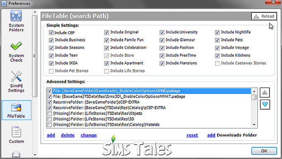Enable the Include Castaway Stories checkbox
282x159 pixels.
coord(217,63)
